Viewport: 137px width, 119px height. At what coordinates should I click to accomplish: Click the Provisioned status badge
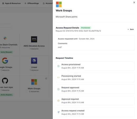pyautogui.click(x=86, y=28)
